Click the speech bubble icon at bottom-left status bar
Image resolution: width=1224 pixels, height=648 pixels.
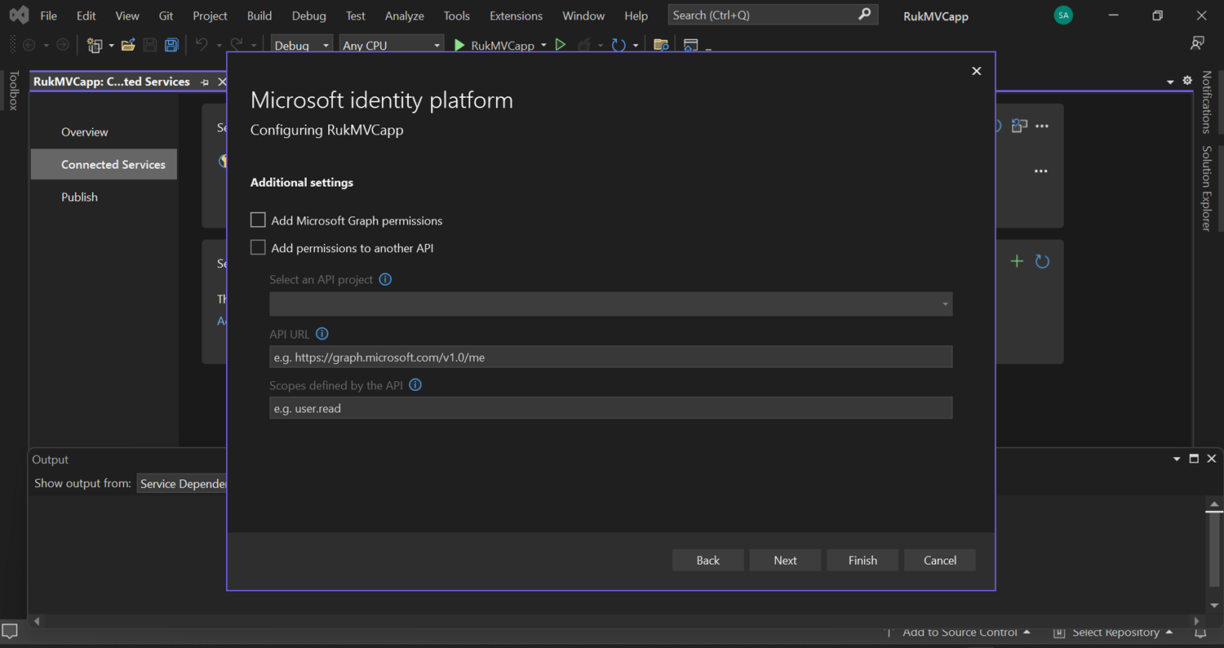pos(11,631)
